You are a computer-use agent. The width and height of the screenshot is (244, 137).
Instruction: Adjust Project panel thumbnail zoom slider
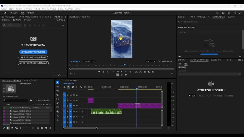(24, 128)
